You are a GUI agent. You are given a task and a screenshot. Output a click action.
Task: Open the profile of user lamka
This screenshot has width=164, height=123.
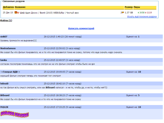(x=4, y=60)
